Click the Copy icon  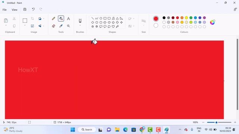14,26
